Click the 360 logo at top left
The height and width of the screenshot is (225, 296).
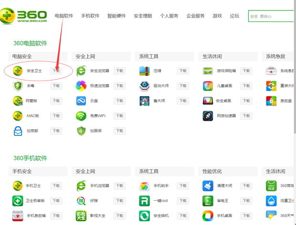click(x=23, y=16)
